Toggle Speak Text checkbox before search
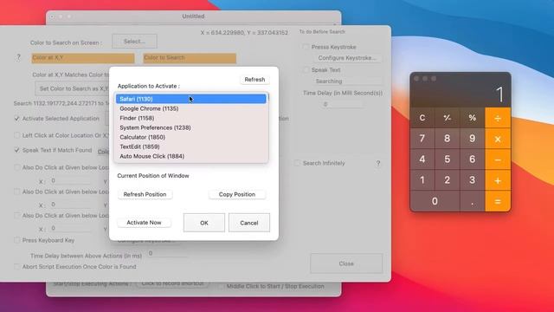The height and width of the screenshot is (312, 554). pyautogui.click(x=306, y=69)
